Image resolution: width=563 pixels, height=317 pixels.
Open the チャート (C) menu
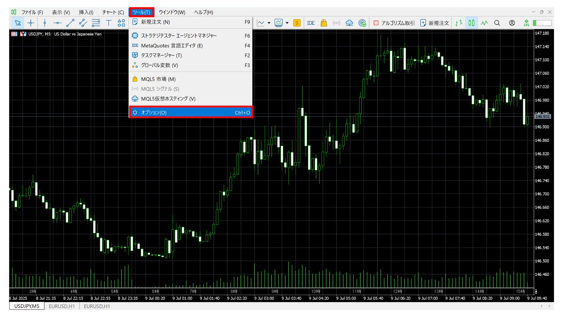click(x=113, y=12)
